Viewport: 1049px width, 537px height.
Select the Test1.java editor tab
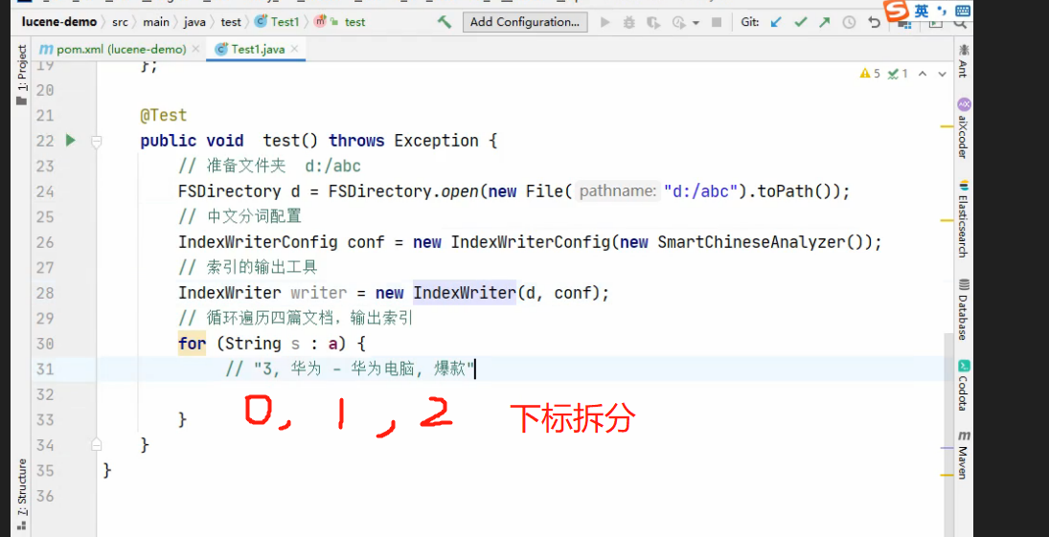pos(256,49)
